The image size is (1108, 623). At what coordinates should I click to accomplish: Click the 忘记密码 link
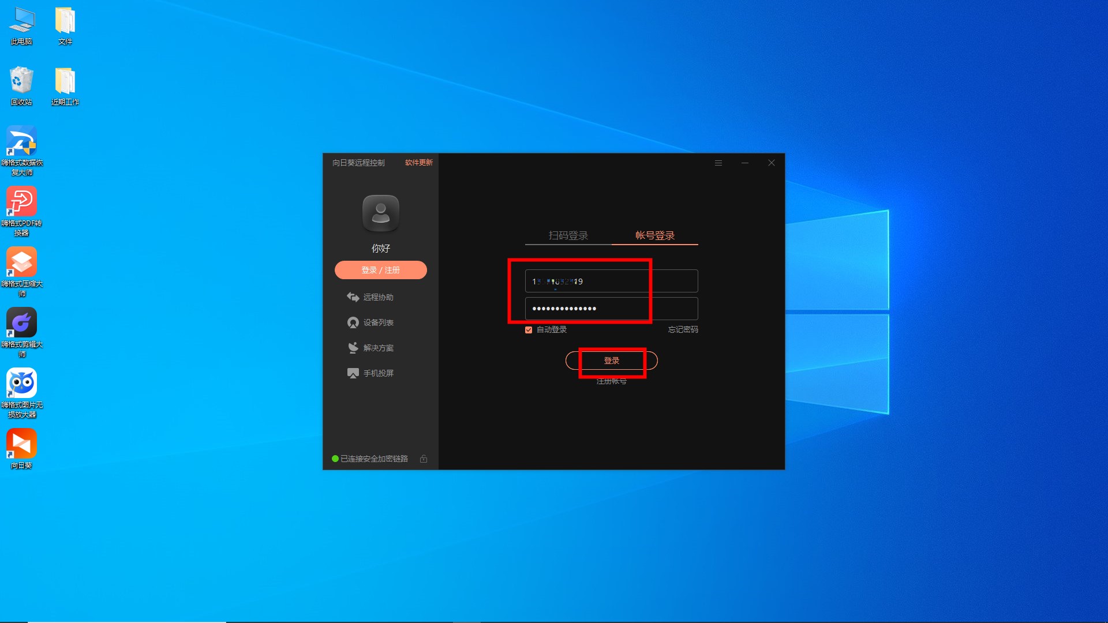click(x=683, y=330)
